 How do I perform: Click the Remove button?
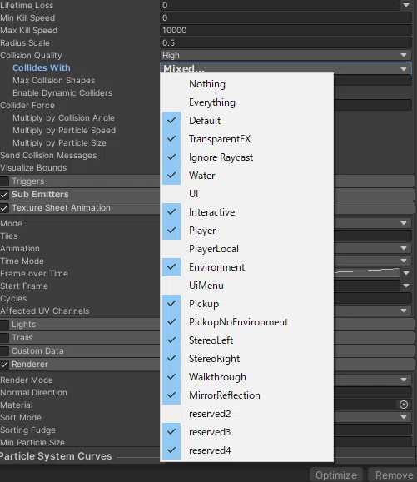coord(394,475)
